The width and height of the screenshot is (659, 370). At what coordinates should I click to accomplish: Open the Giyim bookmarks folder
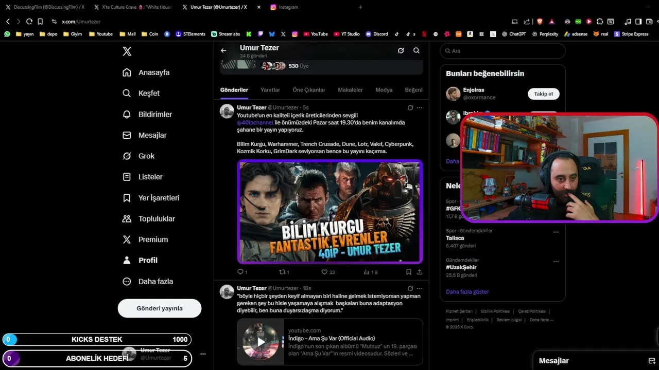pyautogui.click(x=73, y=34)
